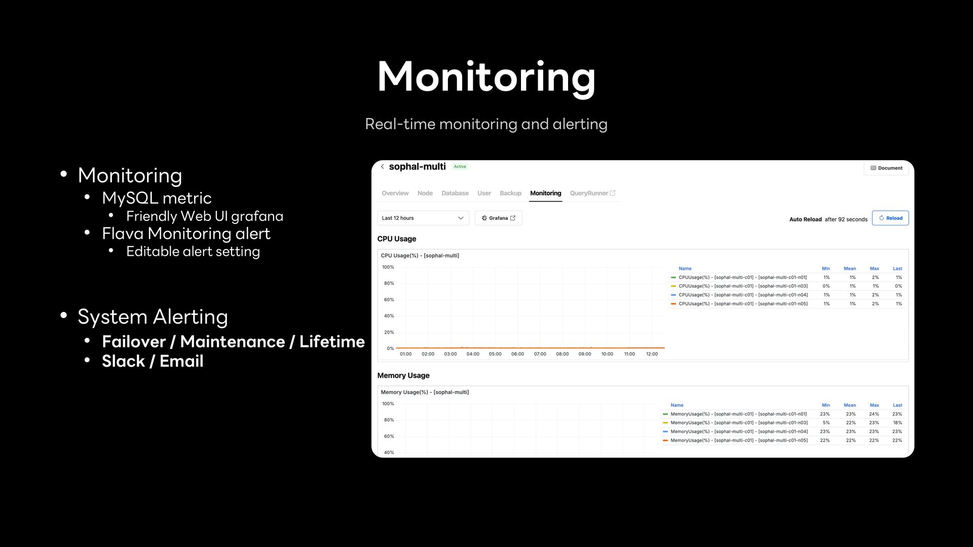Click green swatch of CPUUsage n01 series
973x547 pixels.
pyautogui.click(x=673, y=278)
